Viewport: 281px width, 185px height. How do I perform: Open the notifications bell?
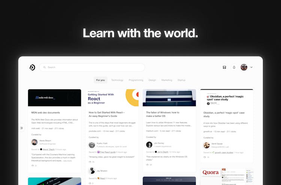pos(234,67)
